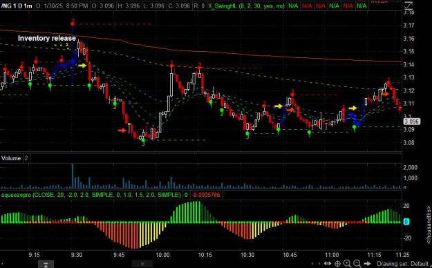432x268 pixels.
Task: Click the high price value H: 3.096
Action: tap(129, 6)
